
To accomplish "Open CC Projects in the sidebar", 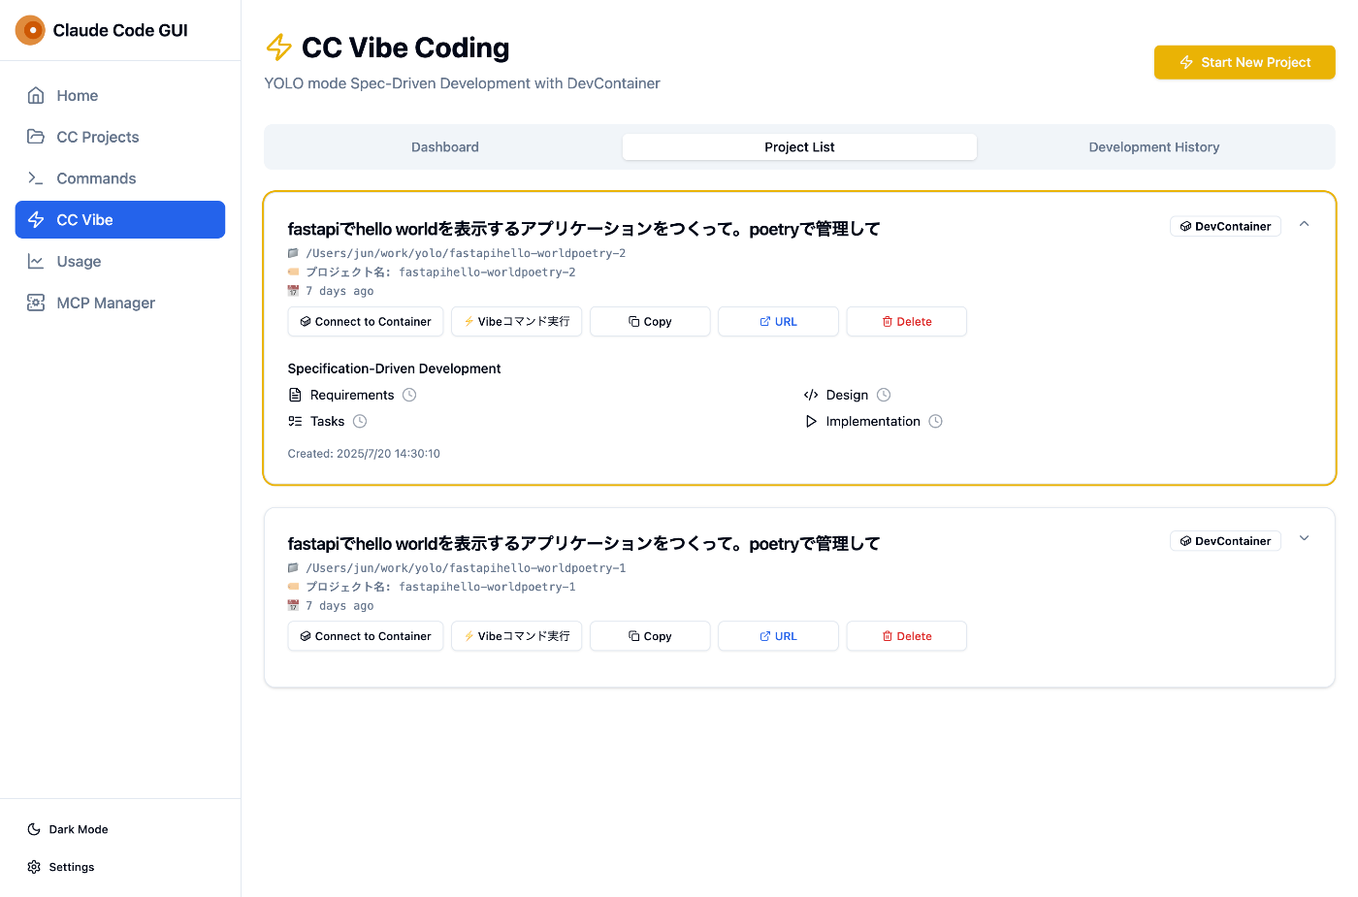I will pyautogui.click(x=120, y=137).
